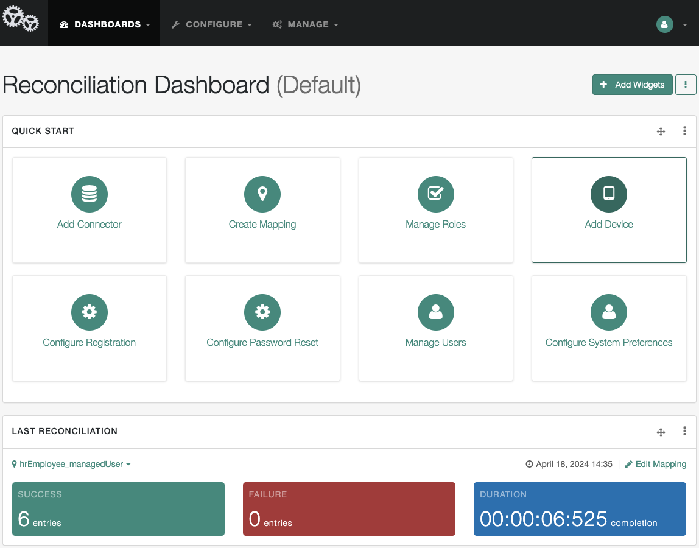Open the Configure menu
The height and width of the screenshot is (548, 699).
pyautogui.click(x=212, y=24)
